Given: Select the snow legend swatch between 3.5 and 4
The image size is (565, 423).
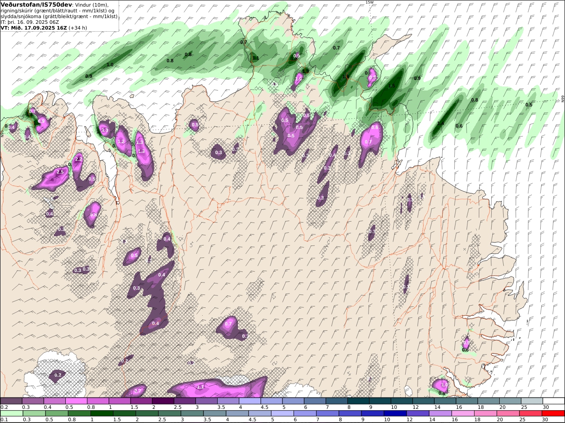Looking at the screenshot, I should point(228,400).
